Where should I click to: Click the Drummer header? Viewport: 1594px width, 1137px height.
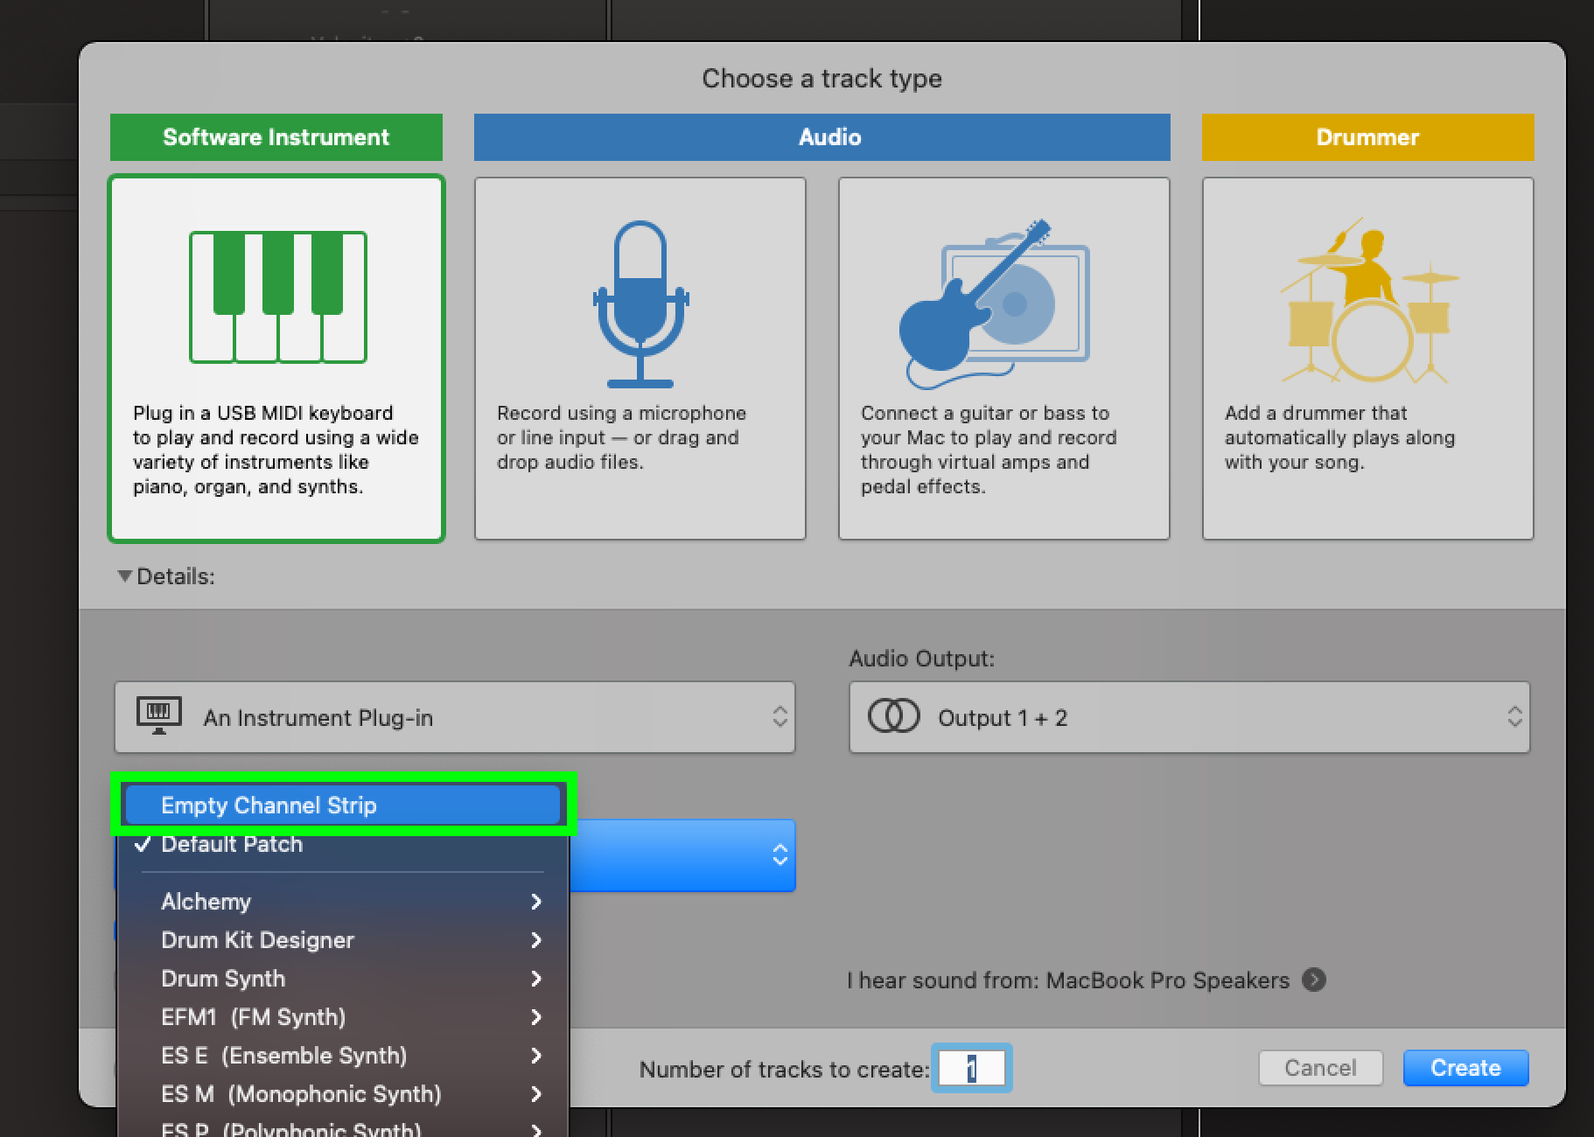1367,137
